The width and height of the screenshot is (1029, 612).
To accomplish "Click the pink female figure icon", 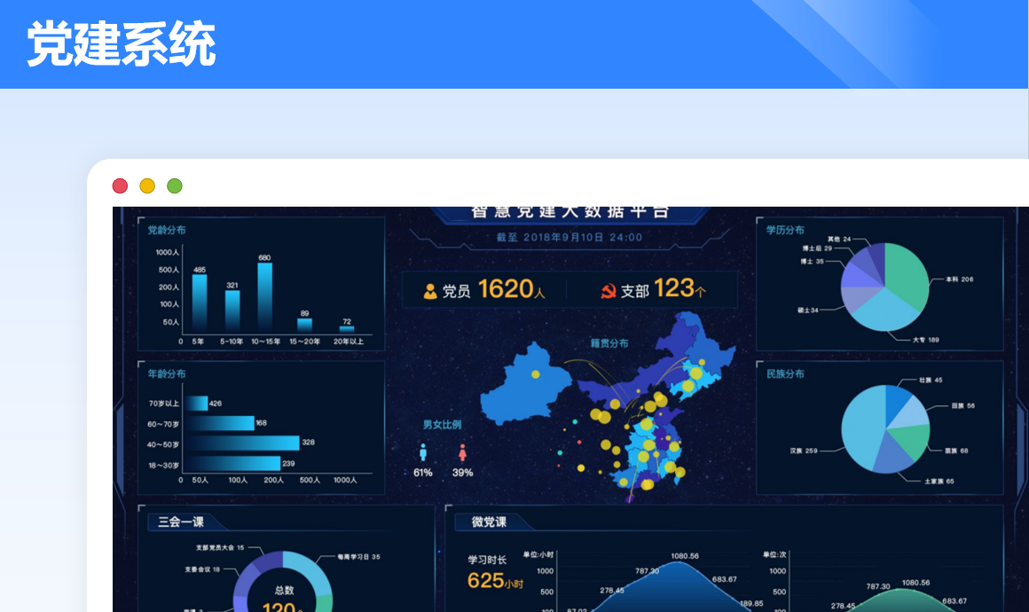I will [462, 452].
